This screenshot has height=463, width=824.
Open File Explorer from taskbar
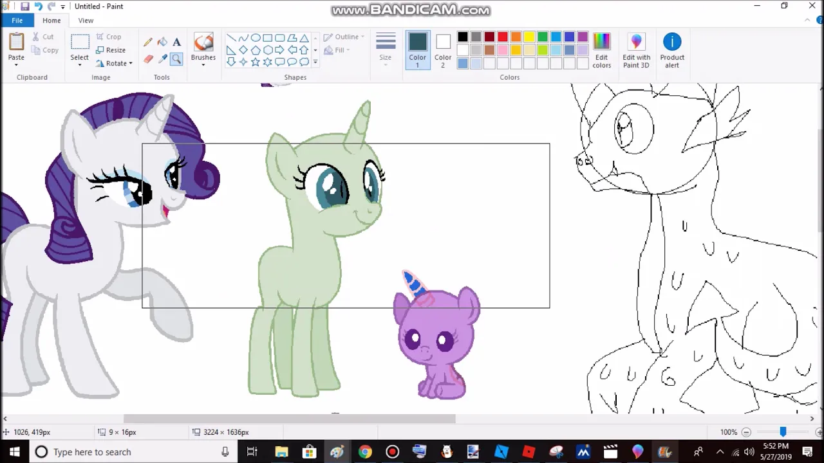[x=281, y=452]
